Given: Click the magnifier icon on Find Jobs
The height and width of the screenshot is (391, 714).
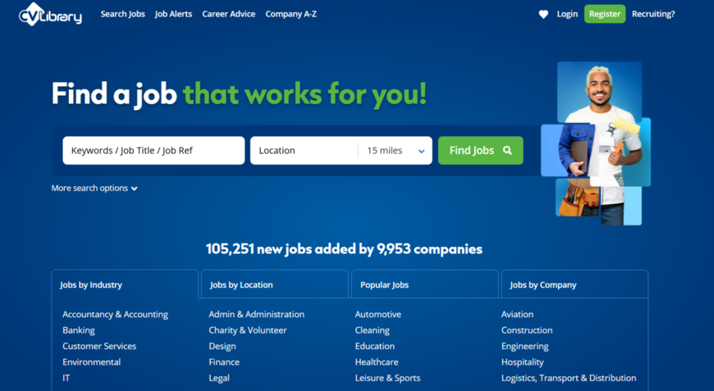Looking at the screenshot, I should point(507,150).
